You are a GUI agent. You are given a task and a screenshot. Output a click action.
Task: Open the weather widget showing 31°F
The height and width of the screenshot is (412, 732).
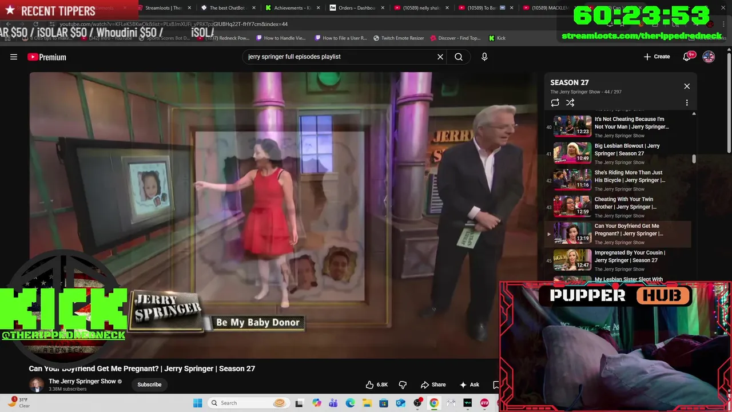pyautogui.click(x=18, y=403)
